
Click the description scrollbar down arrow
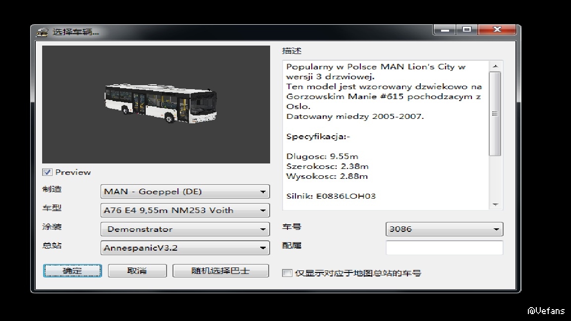(x=495, y=205)
